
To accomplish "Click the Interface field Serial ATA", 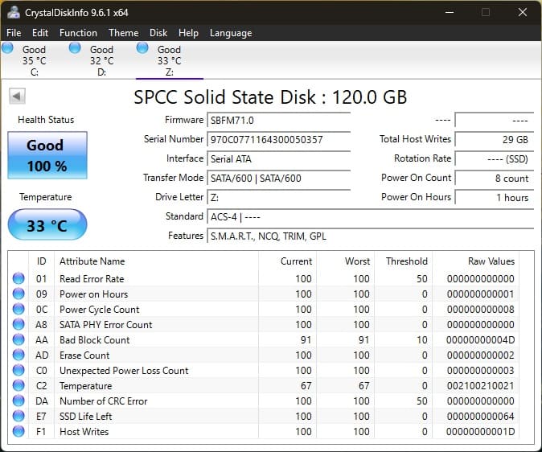I will tap(278, 159).
